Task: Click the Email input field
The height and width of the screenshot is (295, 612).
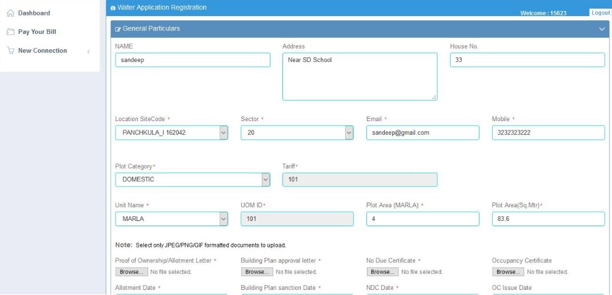Action: click(423, 133)
